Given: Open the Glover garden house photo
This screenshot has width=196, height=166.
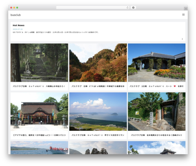Looking at the screenshot, I should (156, 63).
